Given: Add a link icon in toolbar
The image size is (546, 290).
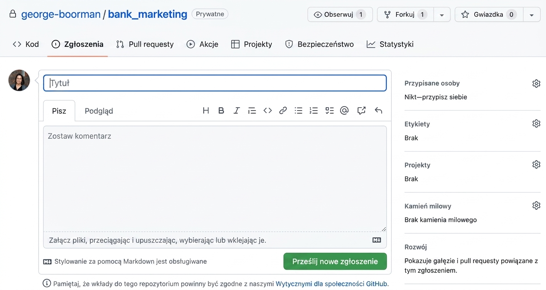Looking at the screenshot, I should [283, 111].
